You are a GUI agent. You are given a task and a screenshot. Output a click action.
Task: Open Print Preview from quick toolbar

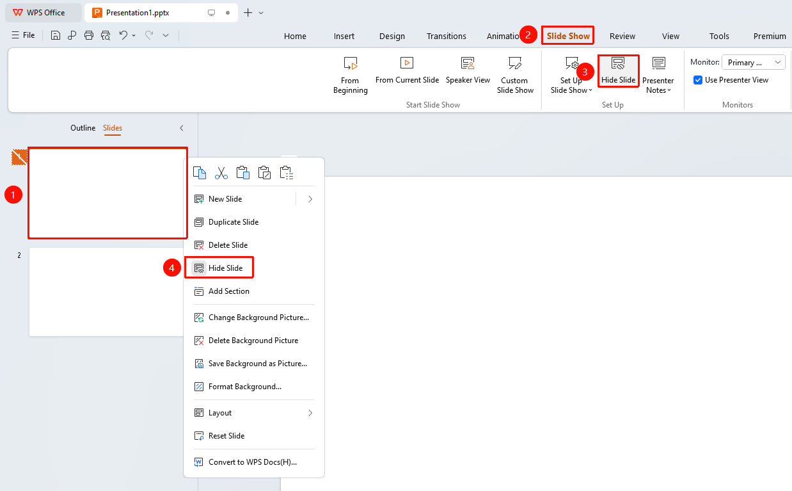tap(106, 36)
